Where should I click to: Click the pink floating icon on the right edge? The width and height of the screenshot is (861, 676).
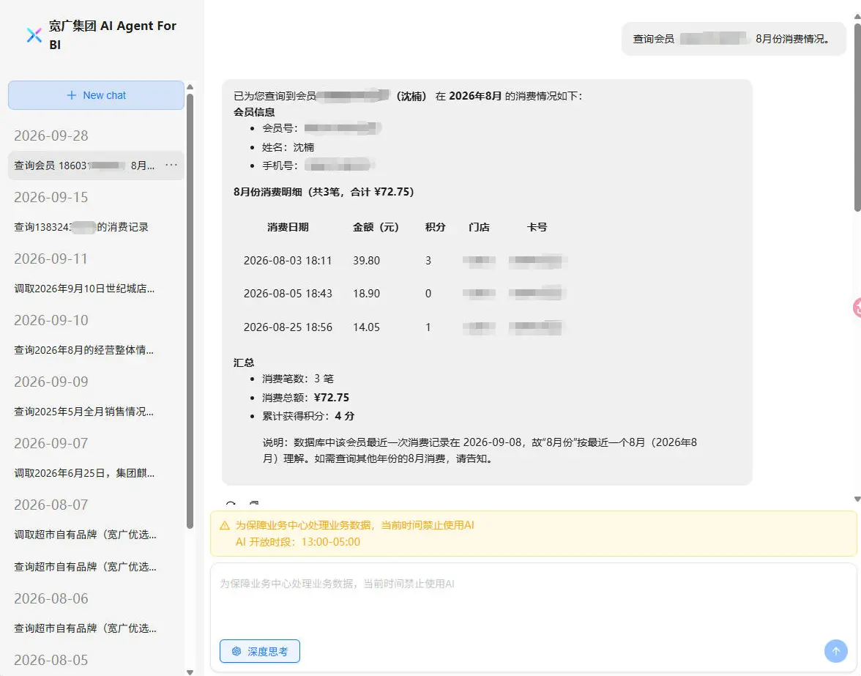click(x=857, y=308)
